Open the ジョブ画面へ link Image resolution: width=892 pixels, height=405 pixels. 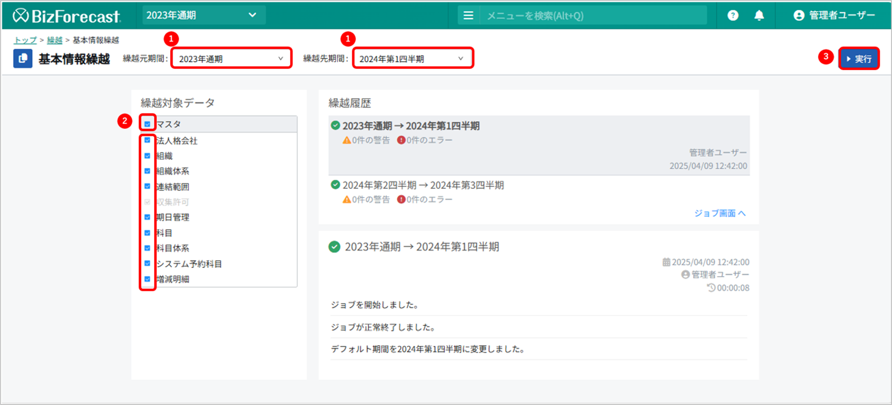tap(719, 213)
